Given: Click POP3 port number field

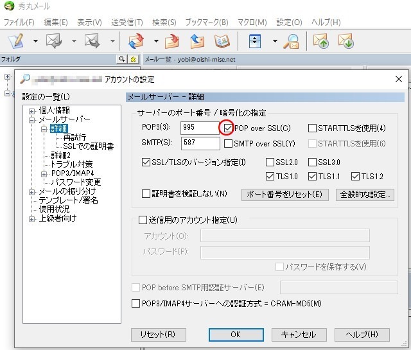Looking at the screenshot, I should coord(200,128).
